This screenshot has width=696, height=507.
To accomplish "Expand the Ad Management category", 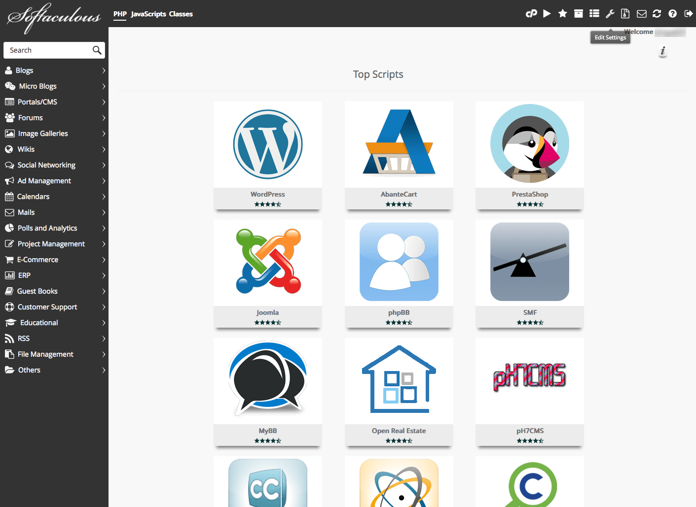I will tap(54, 181).
